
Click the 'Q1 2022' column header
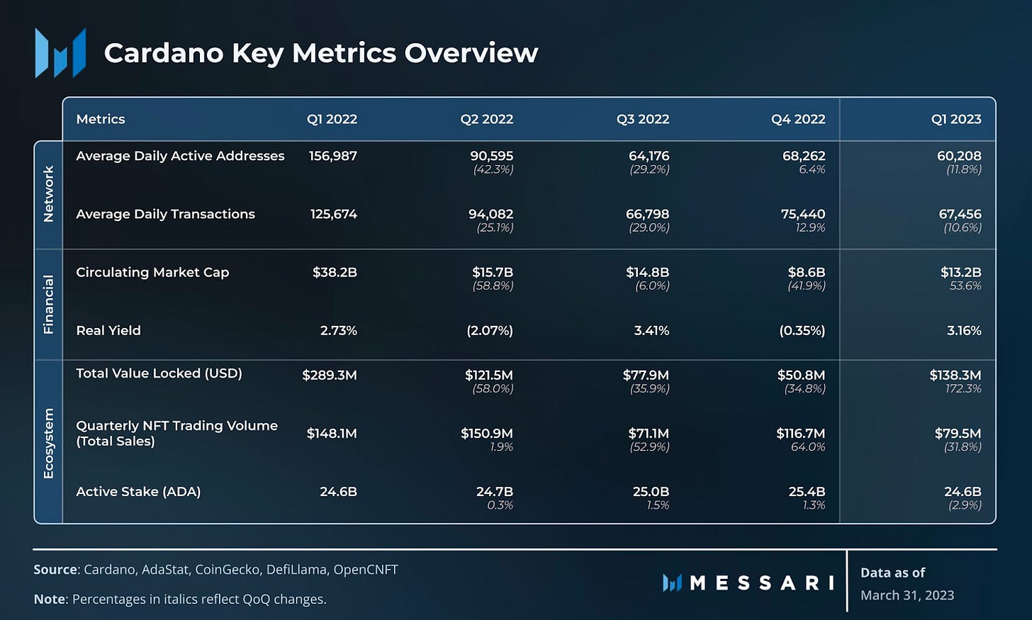[332, 119]
